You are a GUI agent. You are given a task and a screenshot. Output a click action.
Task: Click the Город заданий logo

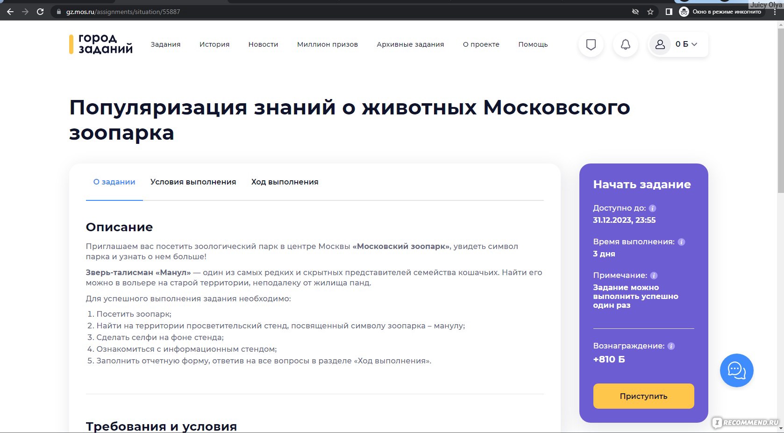click(101, 44)
